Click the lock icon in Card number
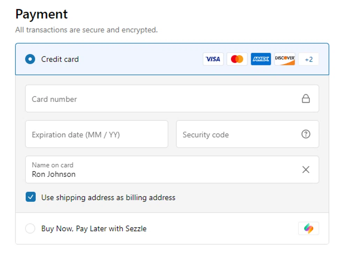The height and width of the screenshot is (255, 349). coord(306,99)
